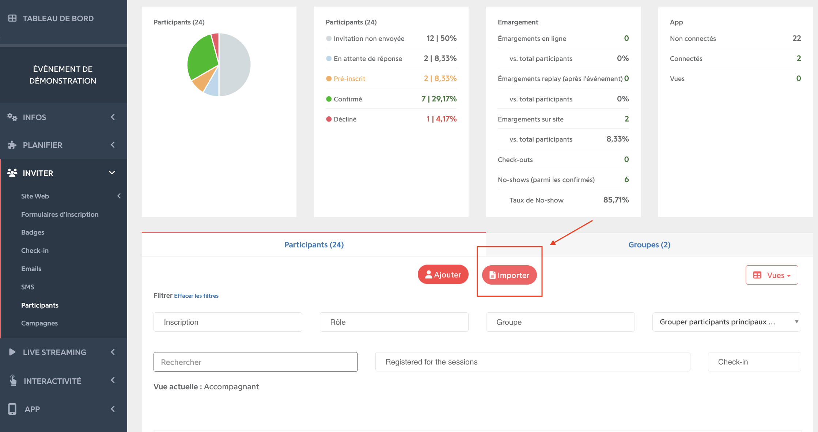Select the Participants (24) tab
818x432 pixels.
tap(314, 245)
